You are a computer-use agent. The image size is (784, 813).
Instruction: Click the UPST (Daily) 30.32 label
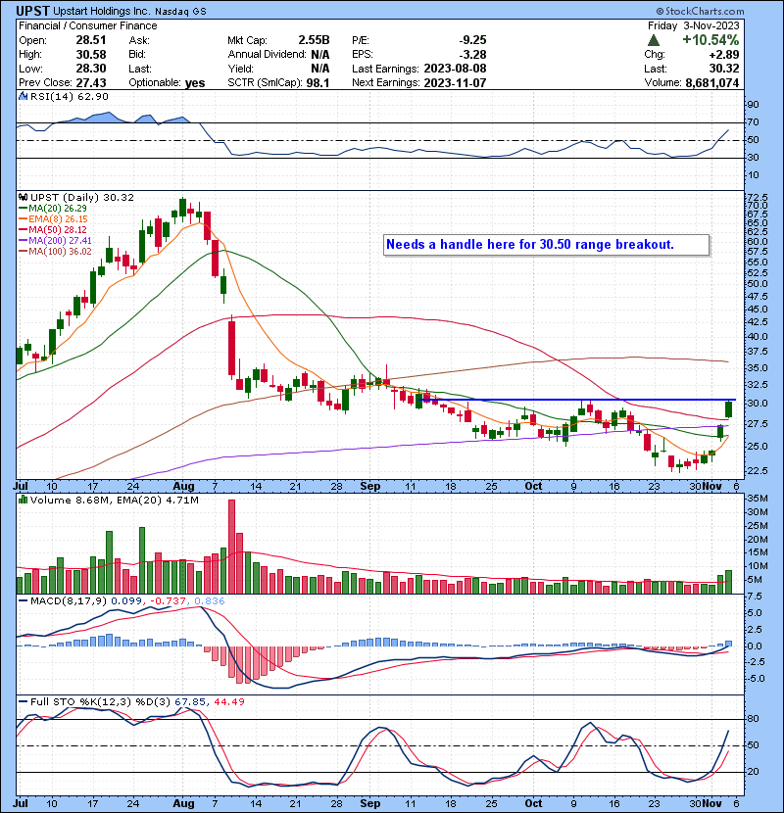tap(82, 198)
